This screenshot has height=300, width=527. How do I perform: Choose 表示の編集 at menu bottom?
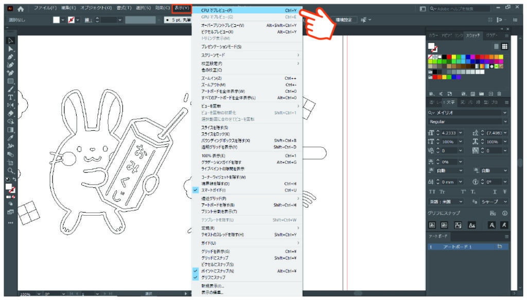coord(247,292)
